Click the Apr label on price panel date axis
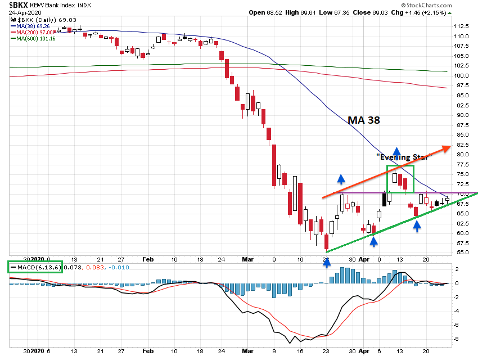Viewport: 478px width, 356px height. [364, 259]
